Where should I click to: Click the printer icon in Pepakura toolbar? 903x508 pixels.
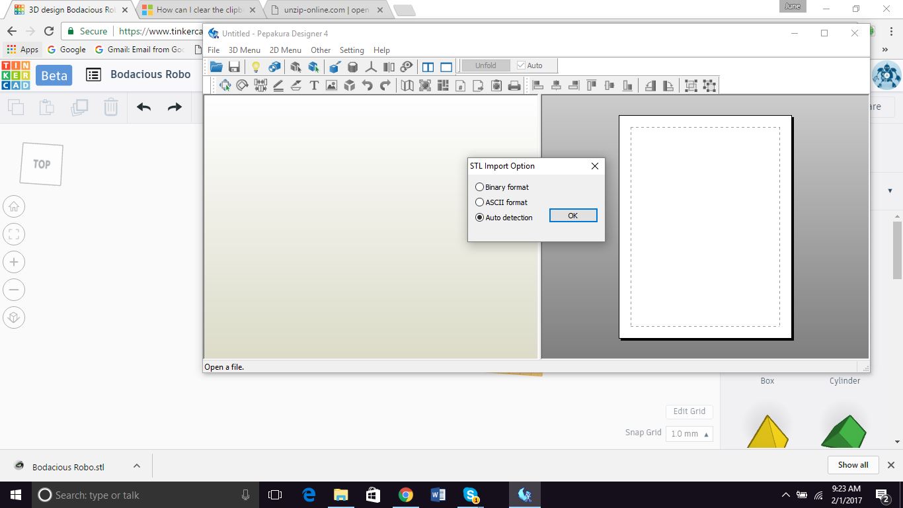click(x=514, y=85)
